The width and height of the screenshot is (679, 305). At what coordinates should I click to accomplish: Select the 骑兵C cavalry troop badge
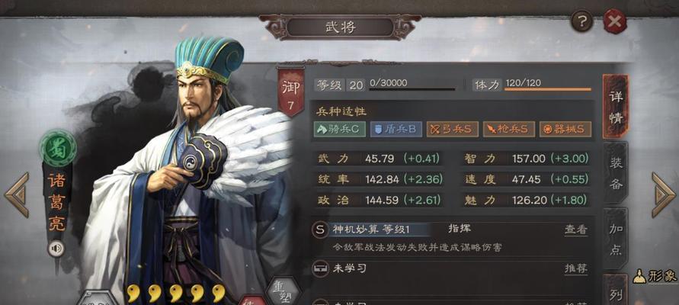pos(340,129)
